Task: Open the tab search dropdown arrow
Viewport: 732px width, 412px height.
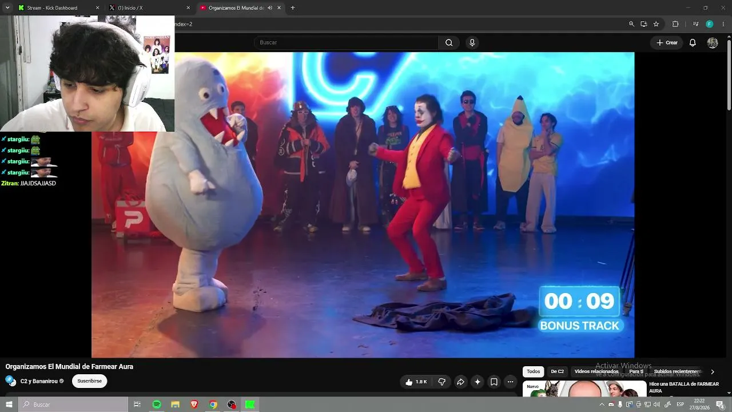Action: point(7,8)
